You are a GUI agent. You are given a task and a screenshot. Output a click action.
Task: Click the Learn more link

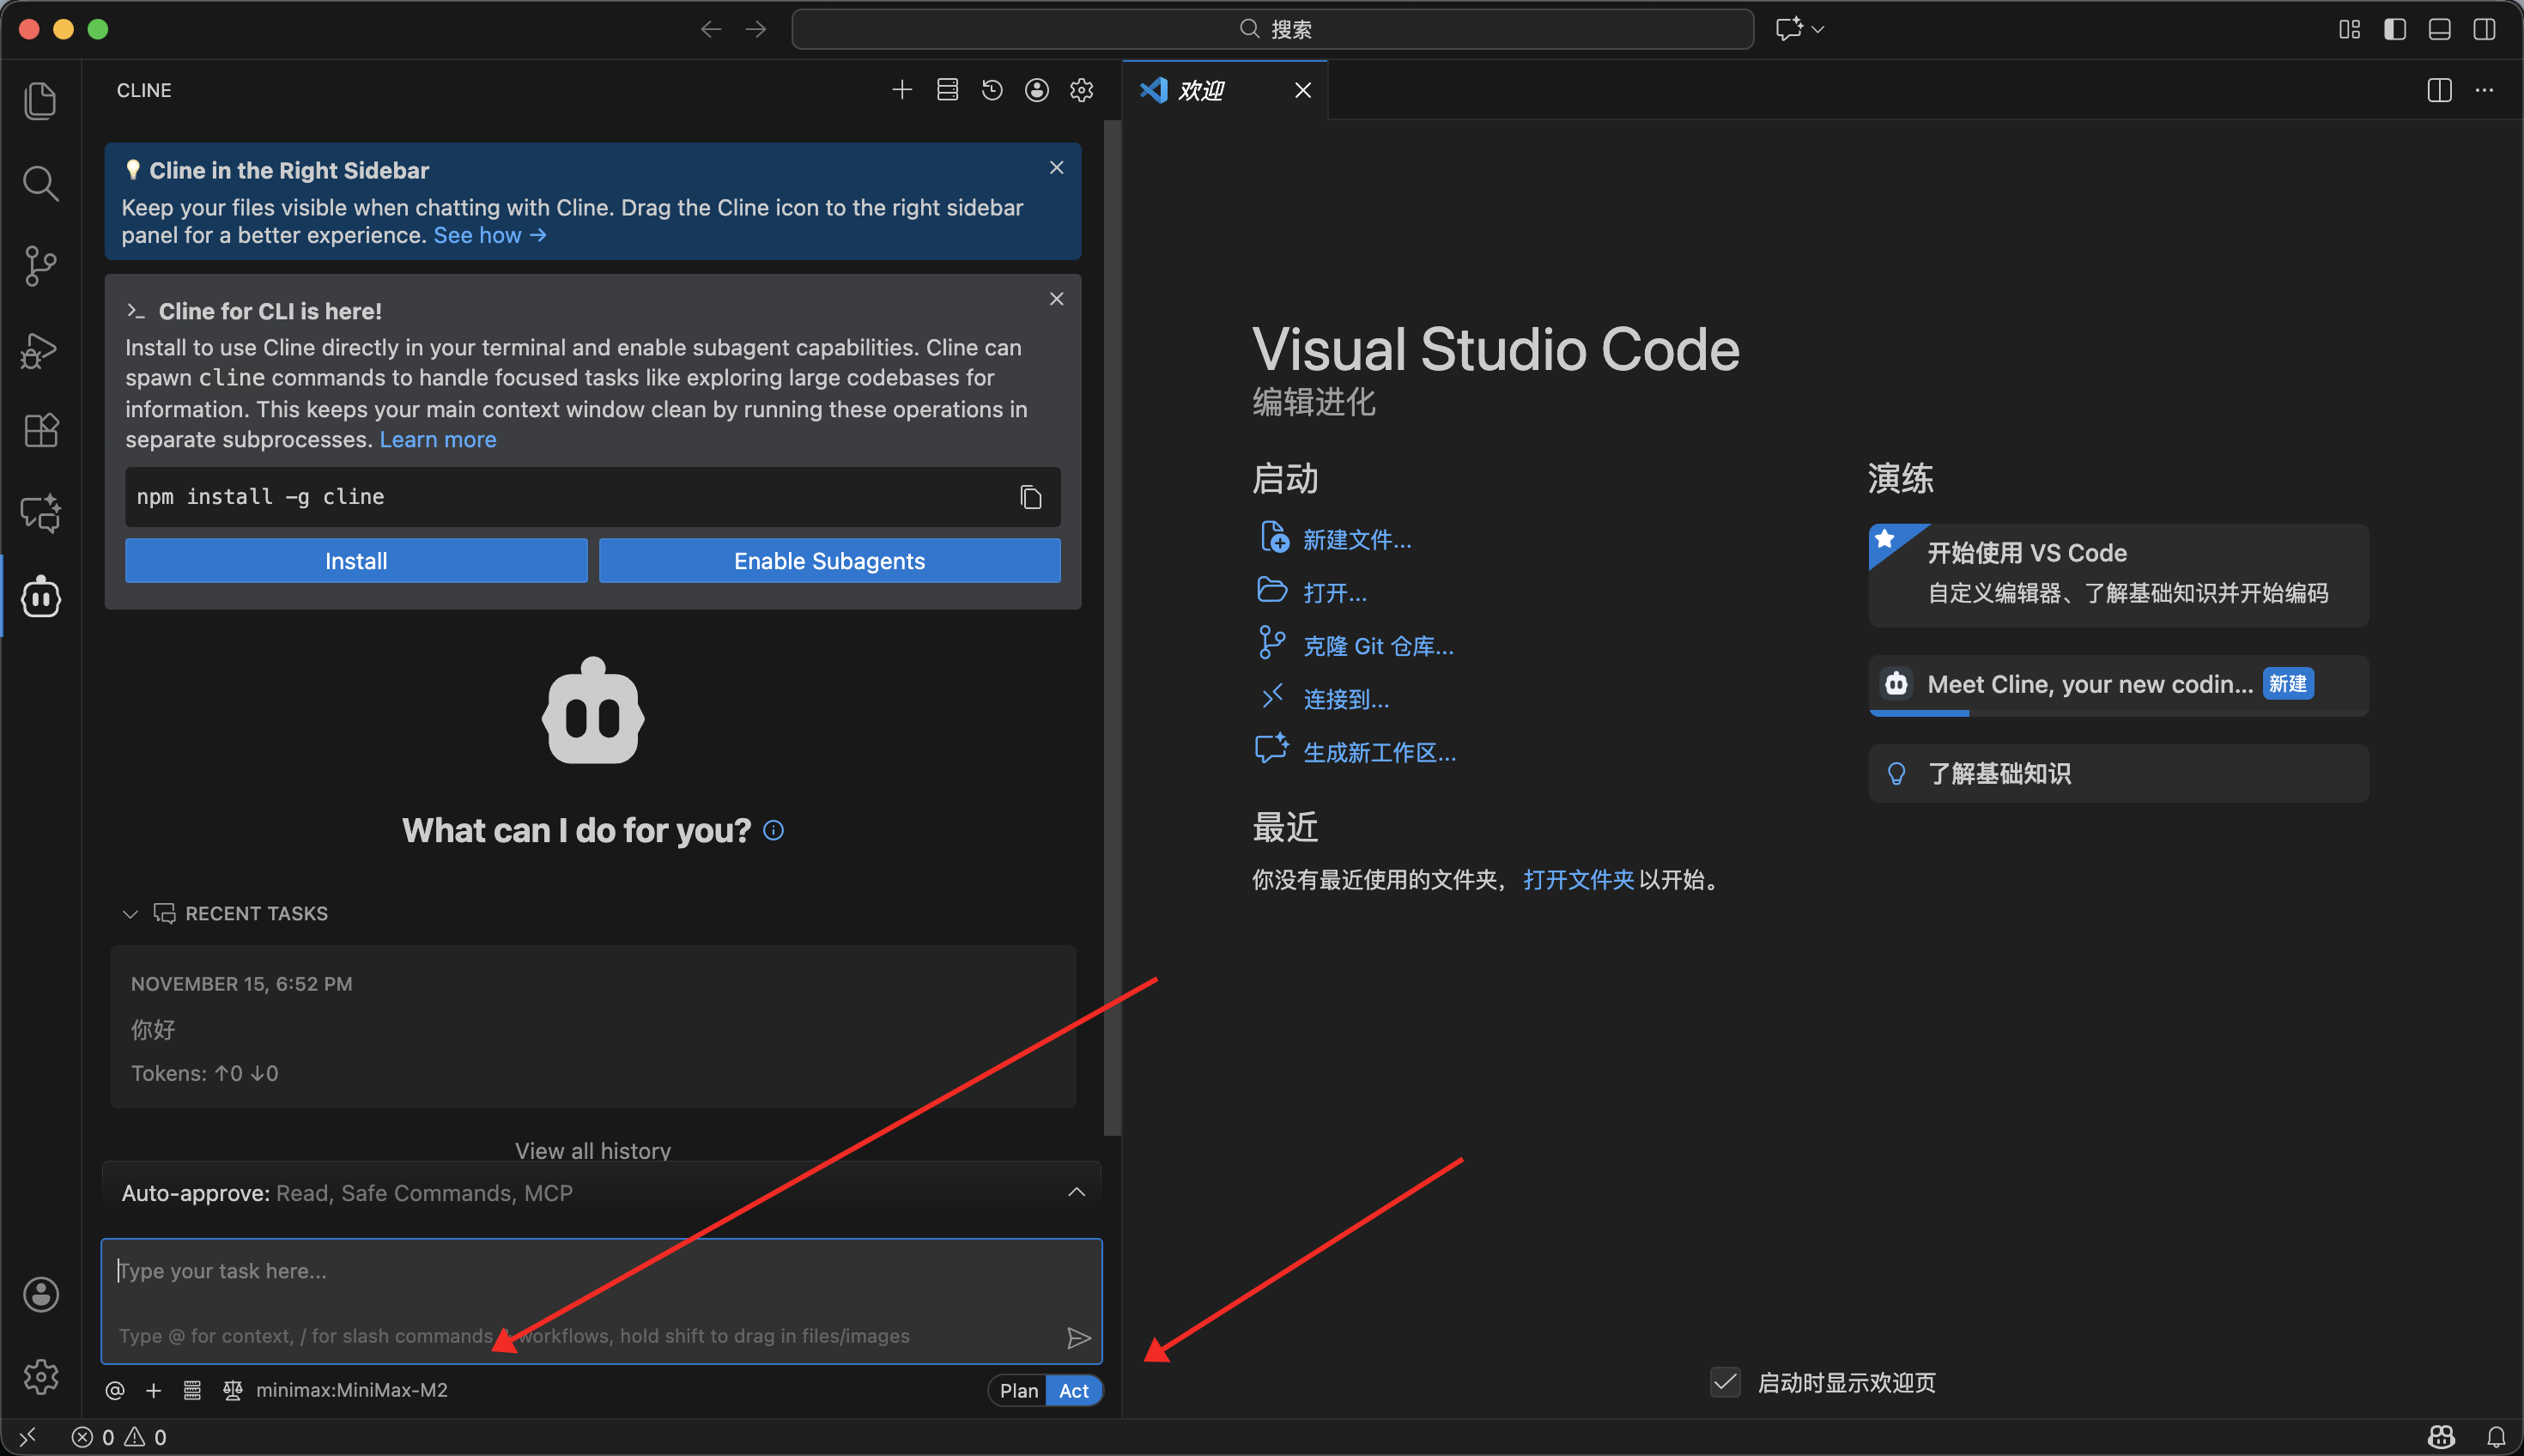(x=437, y=440)
